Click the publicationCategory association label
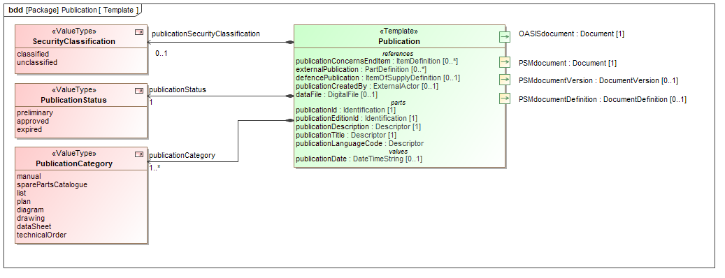725x278 pixels. click(x=182, y=155)
